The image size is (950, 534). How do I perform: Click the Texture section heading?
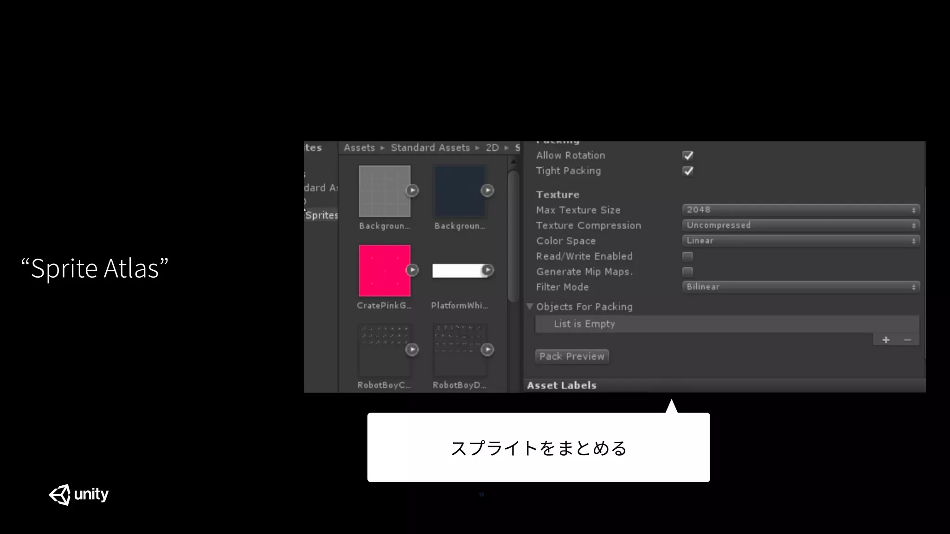[558, 195]
